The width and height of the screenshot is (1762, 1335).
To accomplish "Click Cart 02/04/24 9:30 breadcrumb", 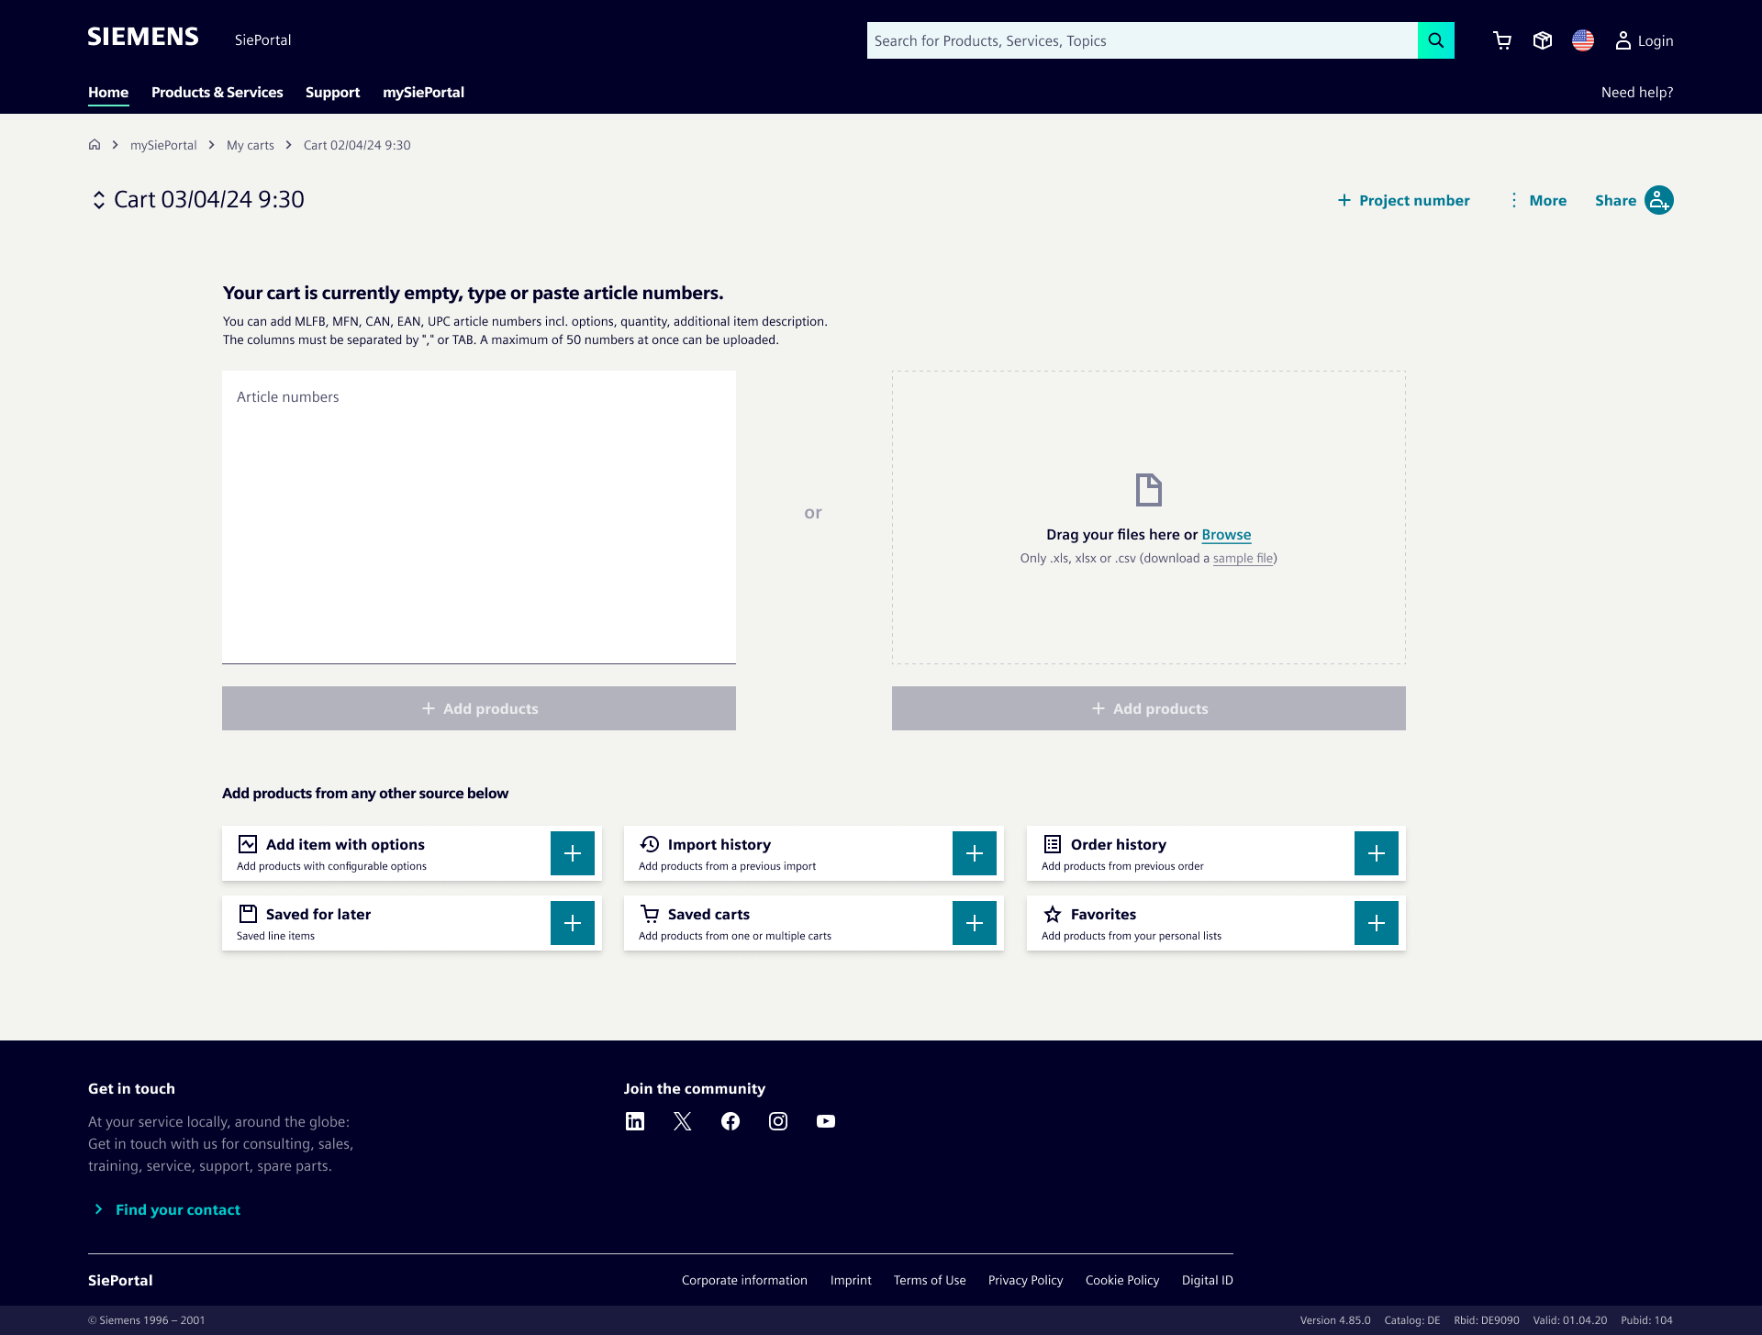I will pos(357,145).
